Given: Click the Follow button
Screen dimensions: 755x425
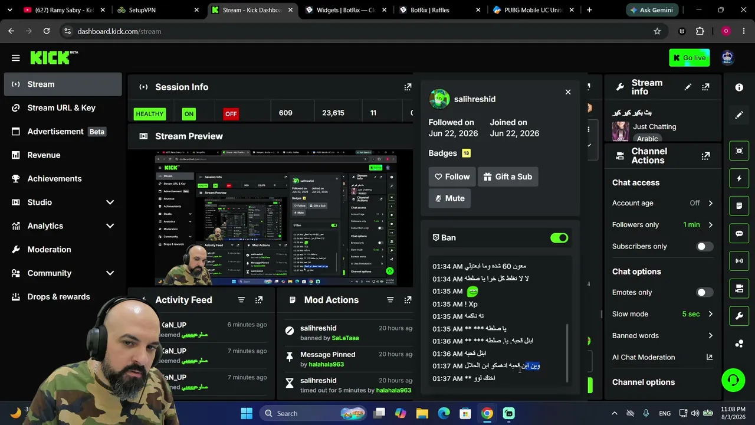Looking at the screenshot, I should [452, 176].
